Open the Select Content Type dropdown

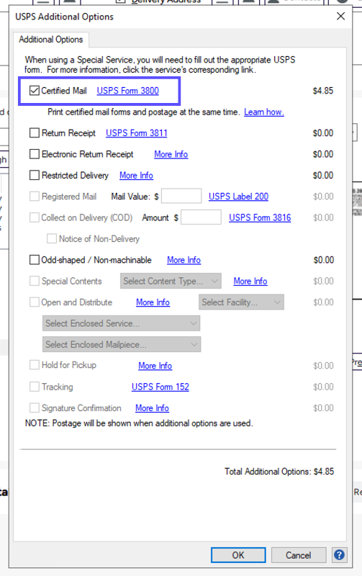click(x=171, y=281)
